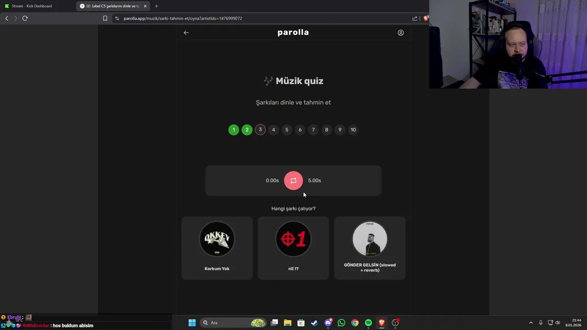Open the parolla user profile icon

[x=401, y=33]
